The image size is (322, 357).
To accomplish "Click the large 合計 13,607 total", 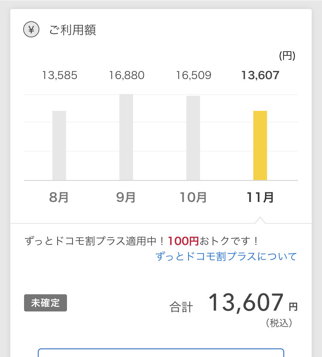I will (x=234, y=303).
